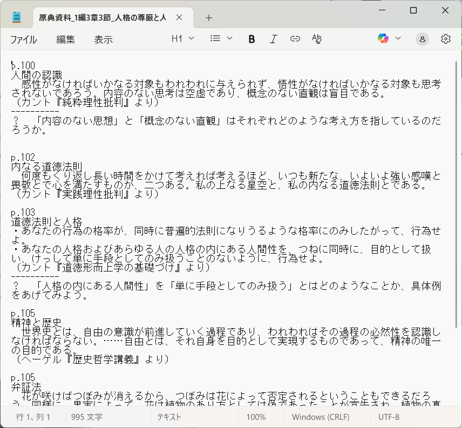Expand the bullet list dropdown
This screenshot has width=462, height=428.
221,38
